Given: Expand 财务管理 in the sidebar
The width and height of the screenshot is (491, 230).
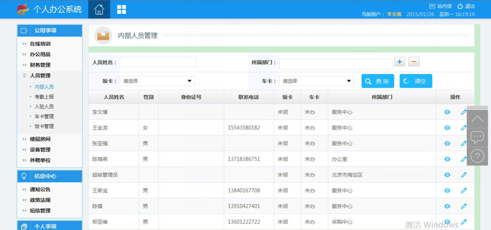Looking at the screenshot, I should point(40,65).
